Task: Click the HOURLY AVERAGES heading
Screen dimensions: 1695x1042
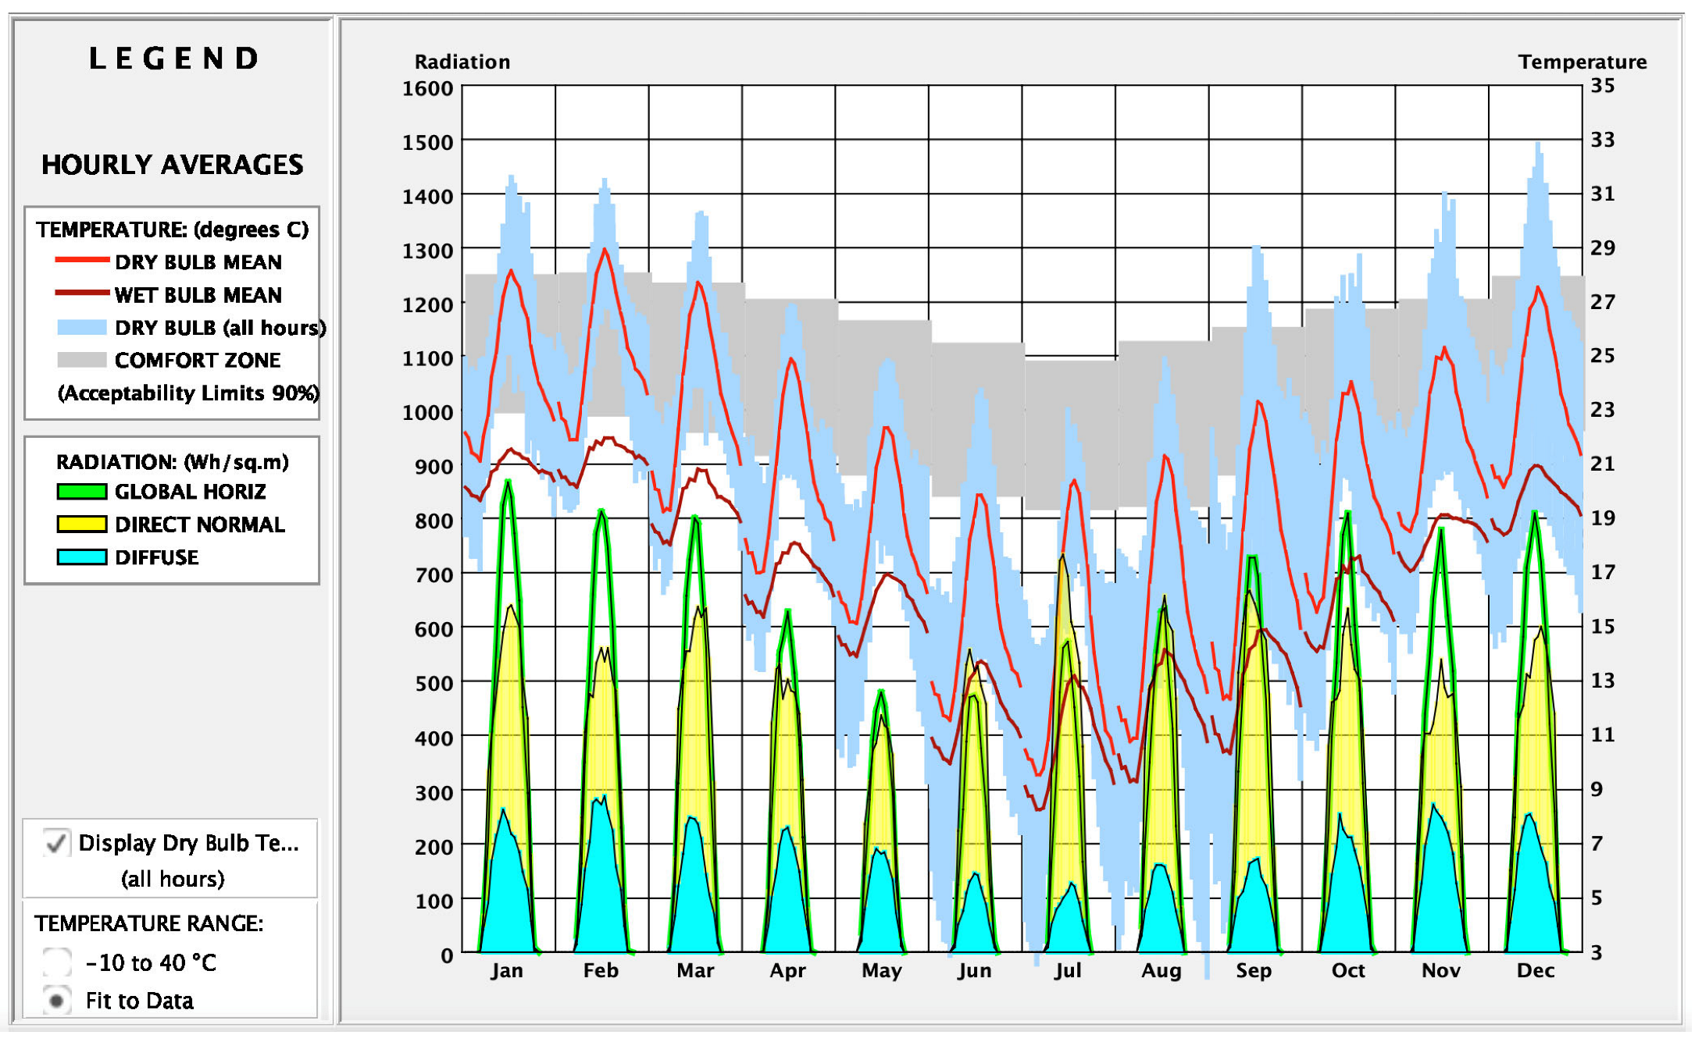Action: (x=172, y=165)
